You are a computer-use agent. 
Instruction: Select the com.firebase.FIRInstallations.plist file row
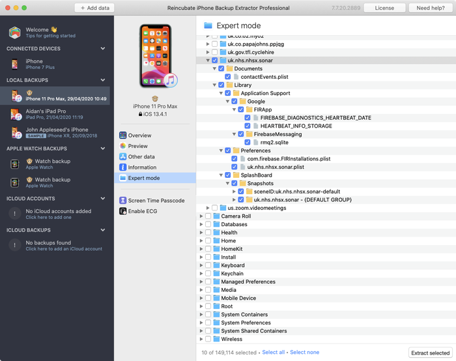[326, 159]
